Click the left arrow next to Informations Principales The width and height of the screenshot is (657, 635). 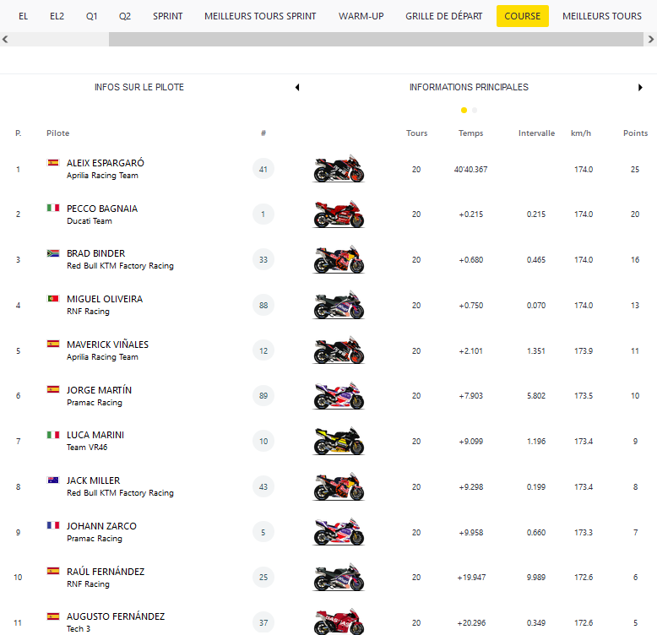tap(297, 87)
